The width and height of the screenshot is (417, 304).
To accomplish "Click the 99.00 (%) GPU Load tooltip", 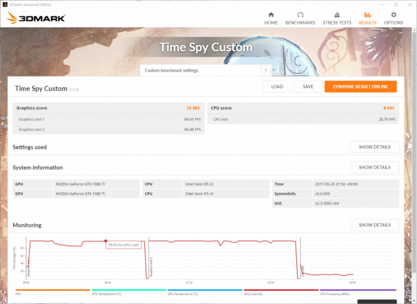I will click(123, 245).
